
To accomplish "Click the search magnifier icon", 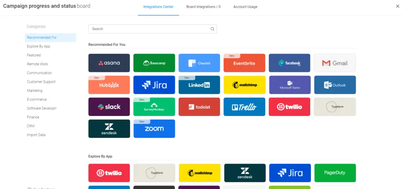I will click(x=212, y=29).
